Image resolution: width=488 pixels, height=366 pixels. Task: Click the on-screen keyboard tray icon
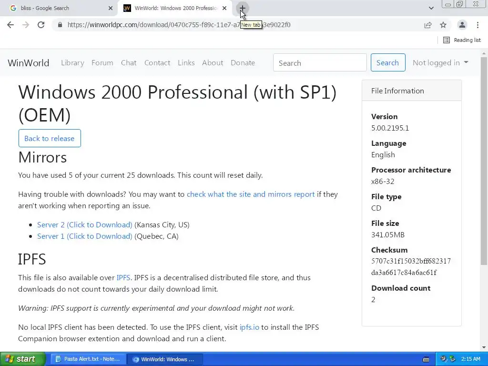[426, 359]
